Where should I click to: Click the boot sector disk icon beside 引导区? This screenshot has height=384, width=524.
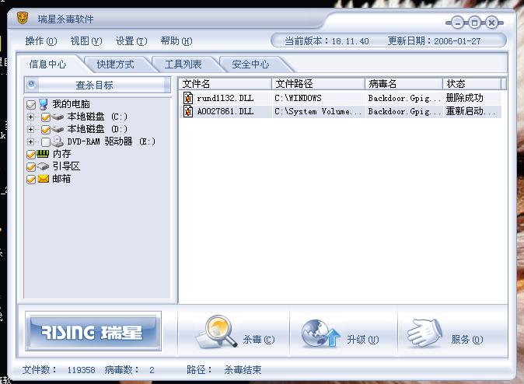tap(43, 166)
